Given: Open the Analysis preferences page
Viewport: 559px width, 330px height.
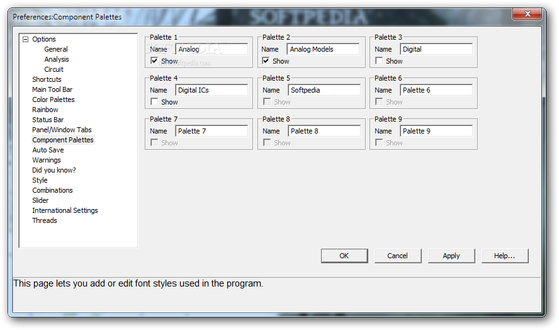Looking at the screenshot, I should point(57,59).
